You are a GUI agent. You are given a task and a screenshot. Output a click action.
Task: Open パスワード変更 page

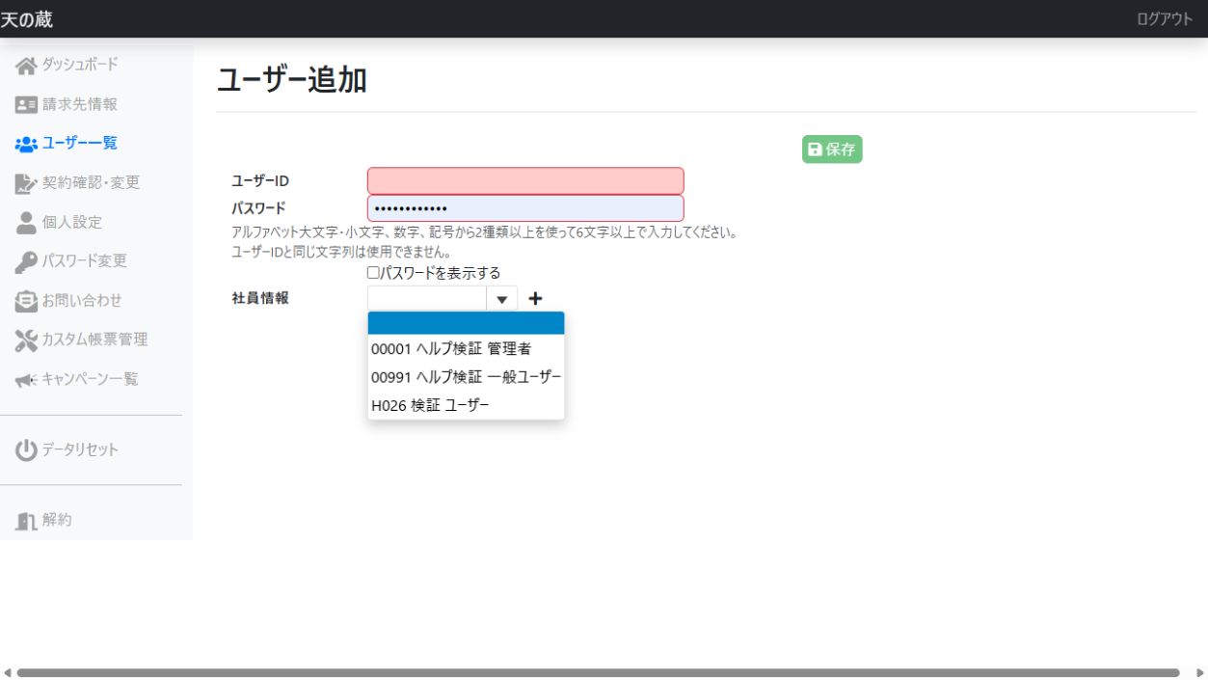point(85,260)
